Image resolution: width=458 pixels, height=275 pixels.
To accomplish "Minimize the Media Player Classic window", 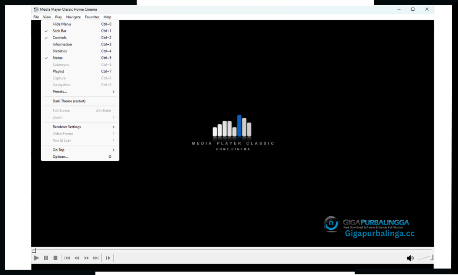I will 399,9.
